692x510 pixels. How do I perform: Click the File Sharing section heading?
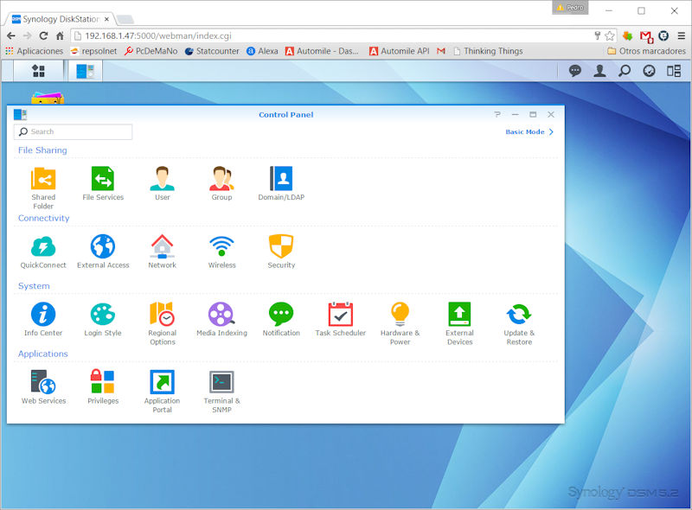pos(42,150)
